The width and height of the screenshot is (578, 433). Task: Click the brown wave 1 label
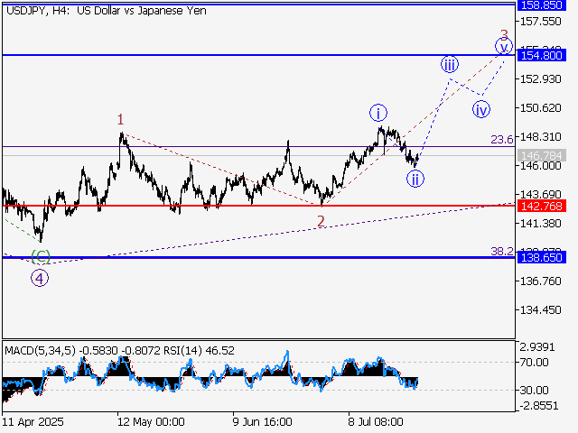pyautogui.click(x=120, y=119)
